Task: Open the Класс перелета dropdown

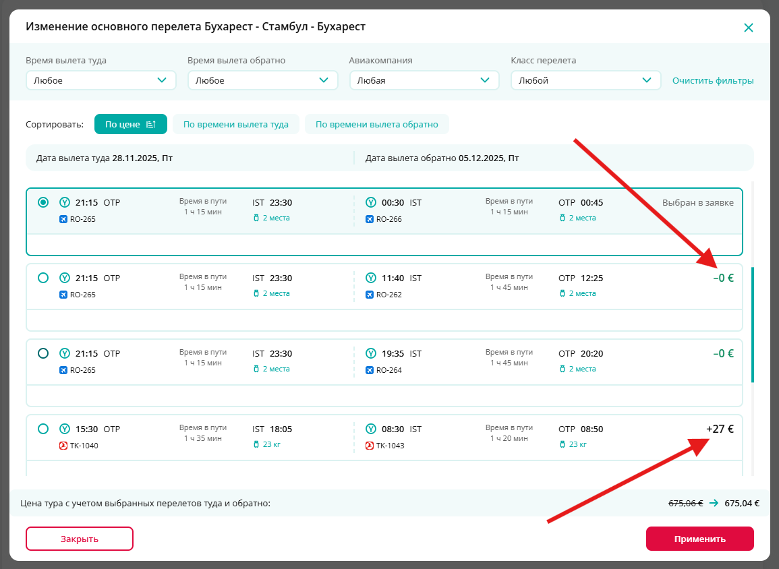Action: (585, 80)
